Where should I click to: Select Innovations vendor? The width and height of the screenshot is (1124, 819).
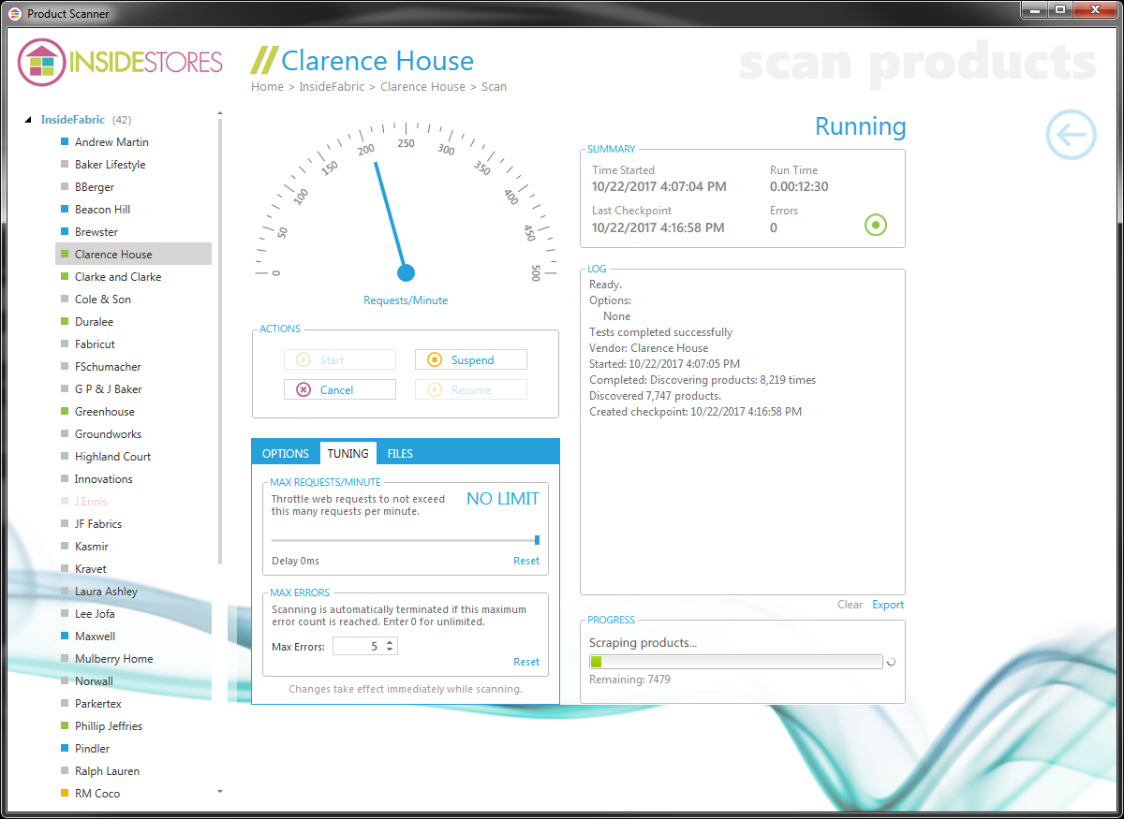point(104,479)
